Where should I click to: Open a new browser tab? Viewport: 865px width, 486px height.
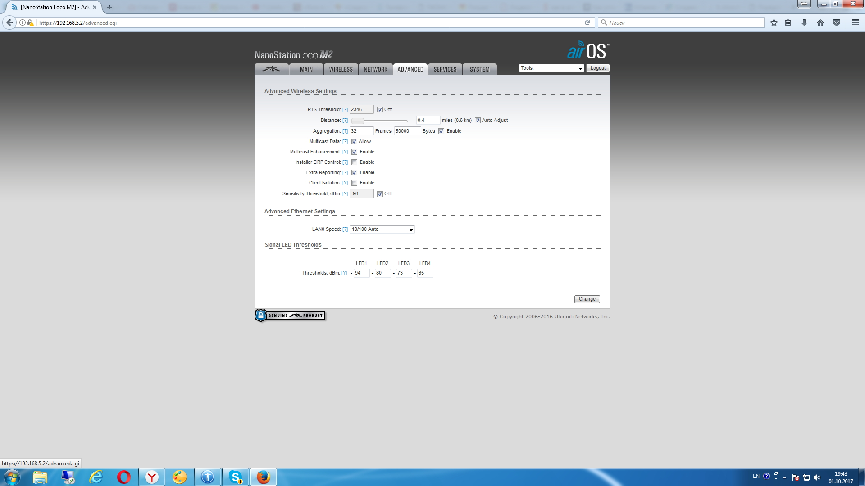109,7
